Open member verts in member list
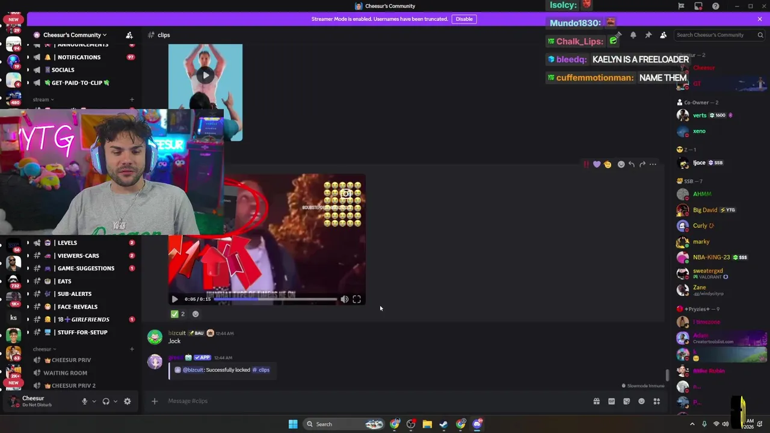The width and height of the screenshot is (770, 433). [x=699, y=115]
